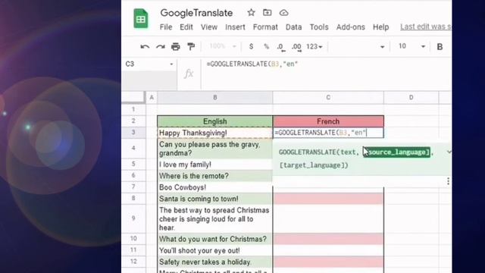Open the View menu

click(209, 27)
